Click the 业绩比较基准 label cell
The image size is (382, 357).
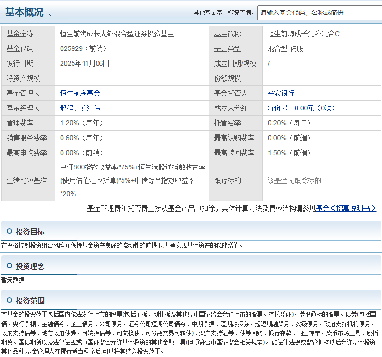28,180
